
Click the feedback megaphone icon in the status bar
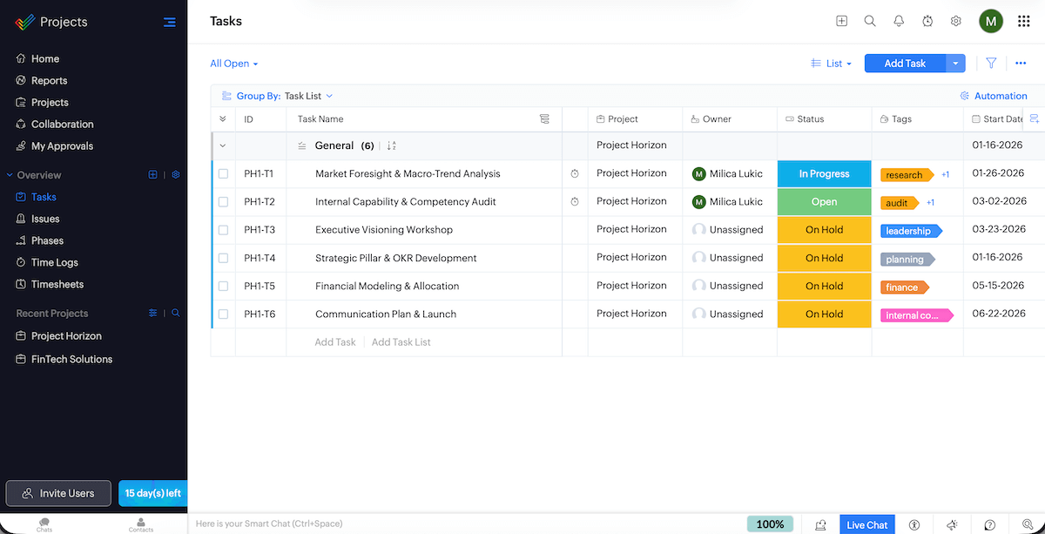(x=952, y=524)
